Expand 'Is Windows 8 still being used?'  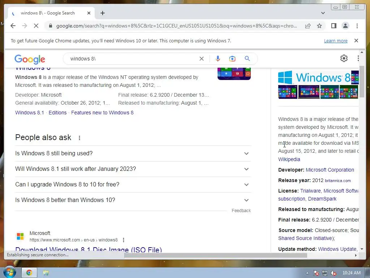click(133, 153)
